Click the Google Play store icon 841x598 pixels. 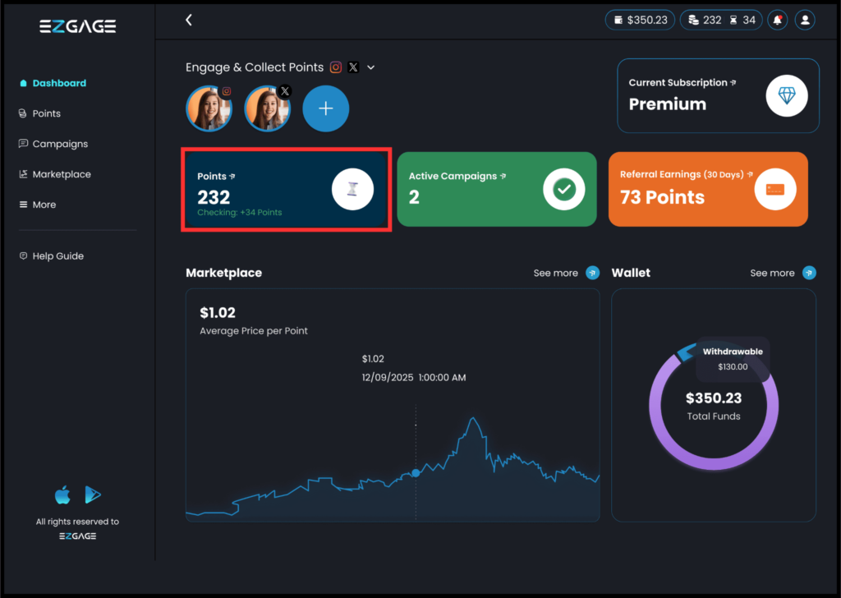(93, 495)
